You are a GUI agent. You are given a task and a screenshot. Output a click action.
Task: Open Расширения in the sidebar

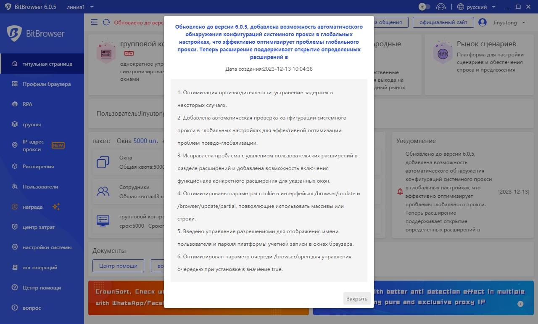point(42,167)
